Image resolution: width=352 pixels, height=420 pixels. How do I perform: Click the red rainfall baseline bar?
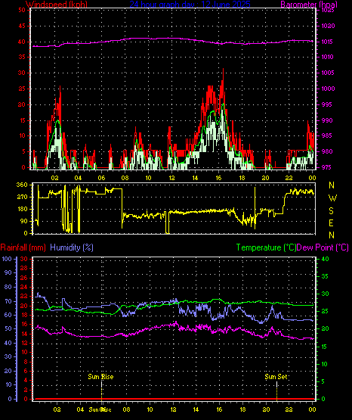174,399
